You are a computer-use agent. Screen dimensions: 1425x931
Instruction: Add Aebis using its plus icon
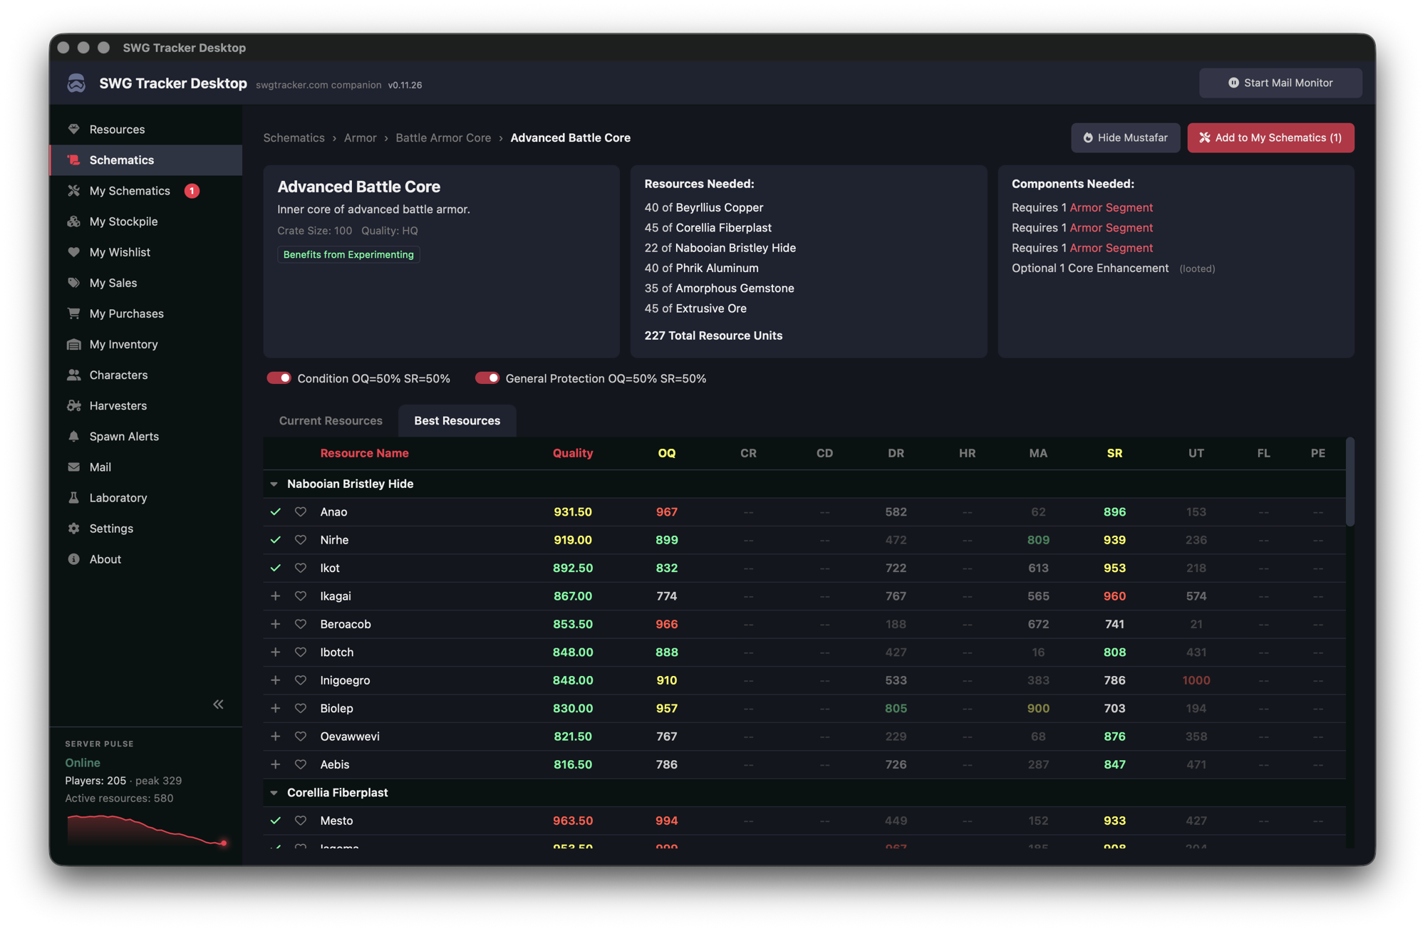[275, 764]
